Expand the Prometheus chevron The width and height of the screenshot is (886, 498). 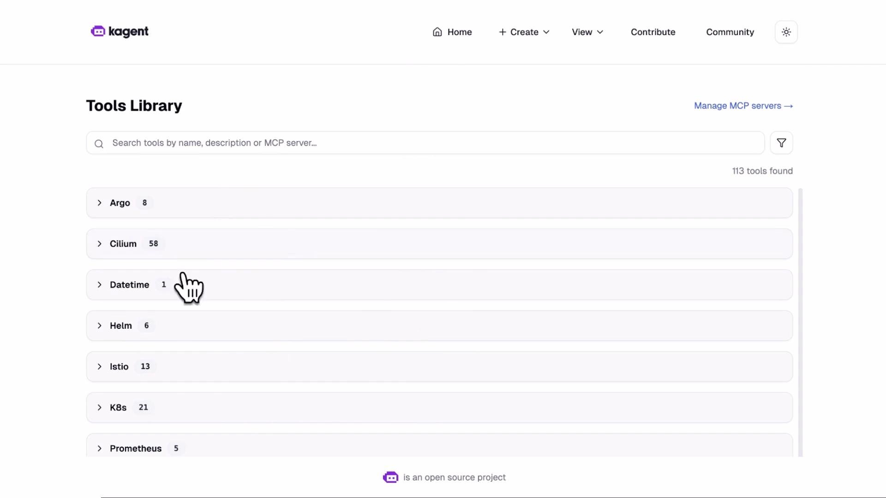(x=99, y=448)
